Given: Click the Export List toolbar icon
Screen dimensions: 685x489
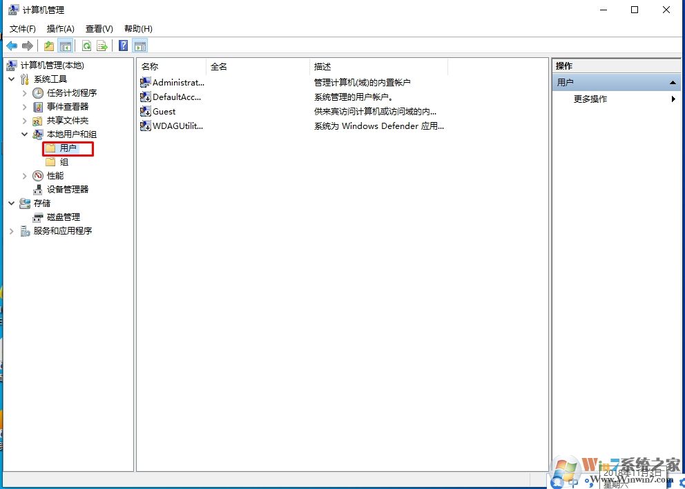Looking at the screenshot, I should [102, 46].
